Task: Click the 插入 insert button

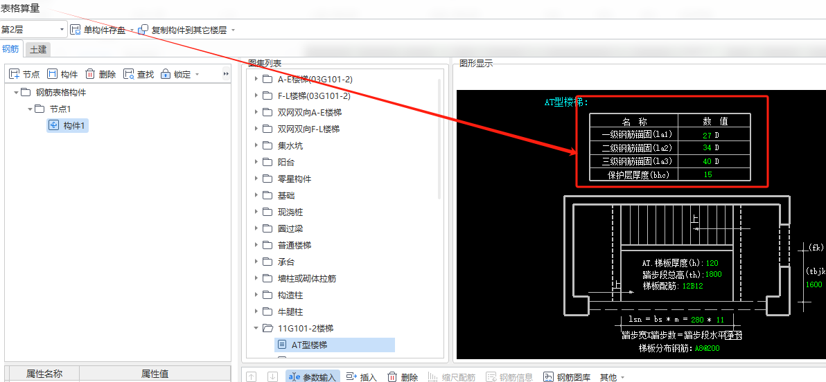Action: tap(362, 376)
